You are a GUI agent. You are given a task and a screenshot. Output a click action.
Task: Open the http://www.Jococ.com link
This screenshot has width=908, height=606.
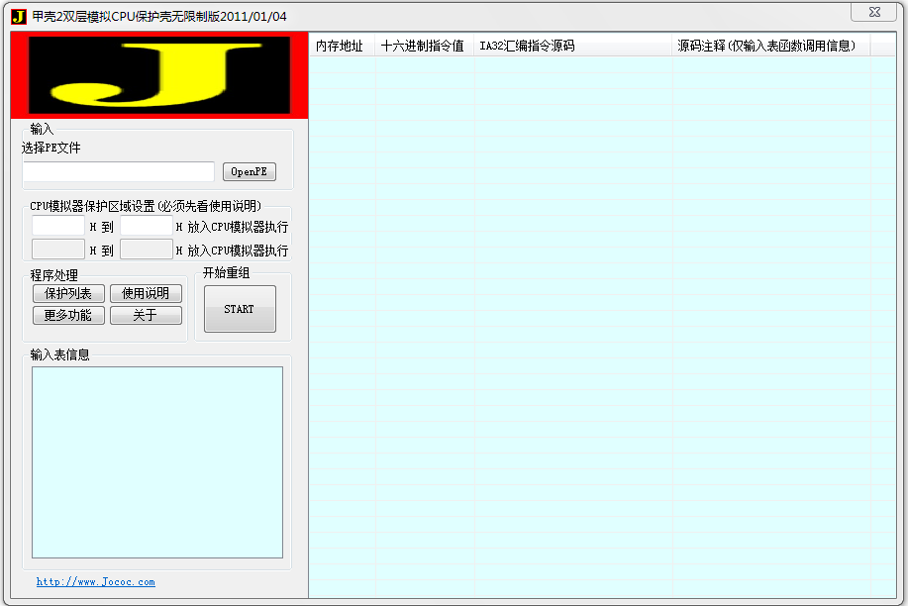point(95,581)
